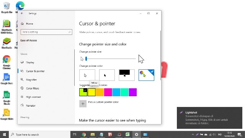
Task: Focus the Find a setting search box
Action: point(46,32)
